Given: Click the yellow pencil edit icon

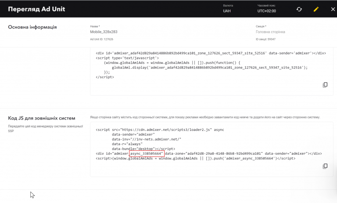Looking at the screenshot, I should 316,9.
